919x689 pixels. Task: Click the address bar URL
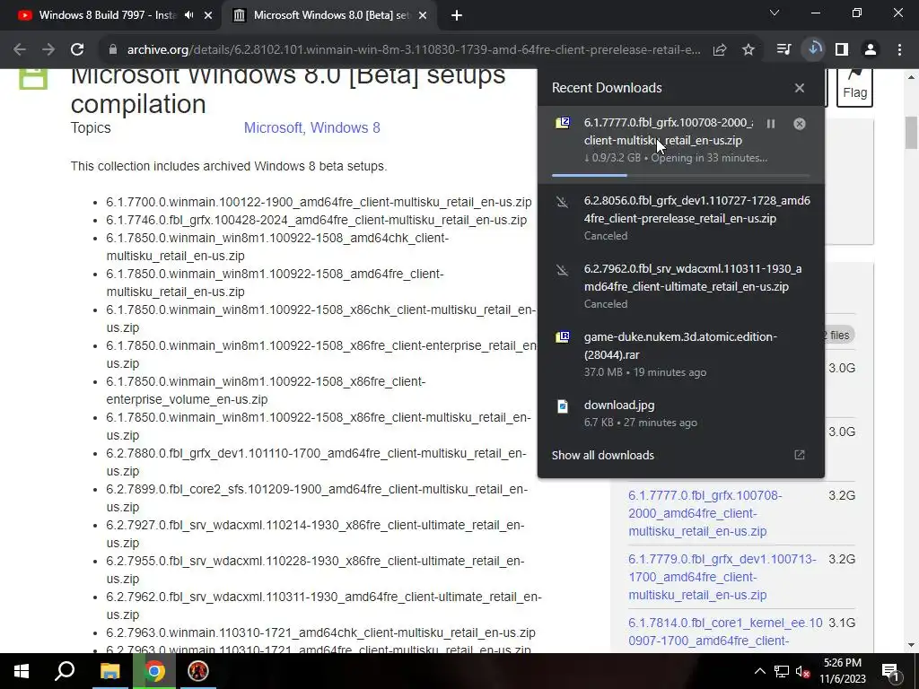click(x=413, y=49)
